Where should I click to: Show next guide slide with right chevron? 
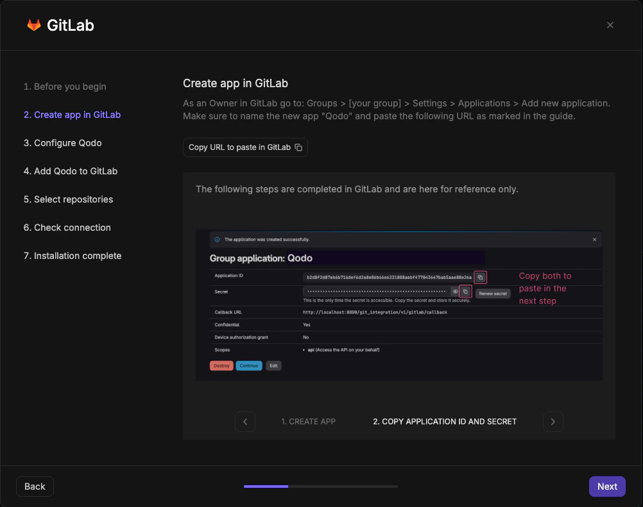(x=553, y=421)
